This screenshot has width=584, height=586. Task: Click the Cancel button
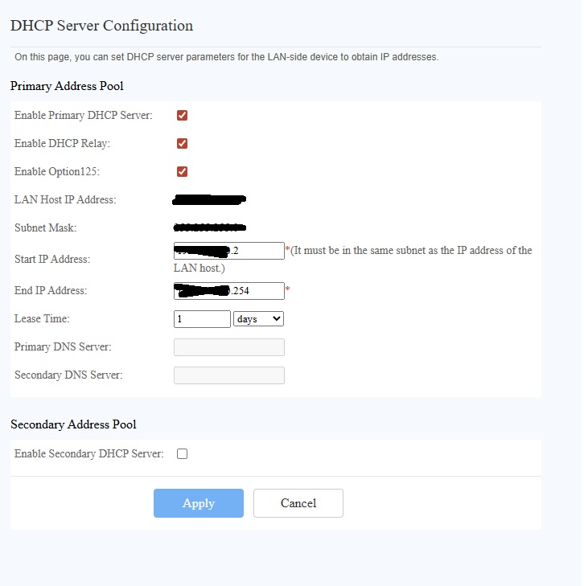pyautogui.click(x=298, y=503)
